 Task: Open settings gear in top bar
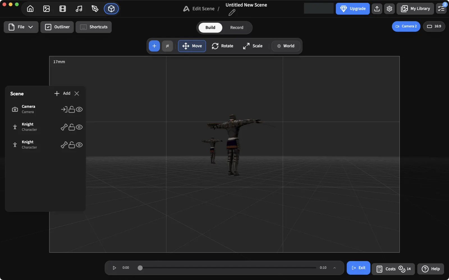(x=389, y=9)
